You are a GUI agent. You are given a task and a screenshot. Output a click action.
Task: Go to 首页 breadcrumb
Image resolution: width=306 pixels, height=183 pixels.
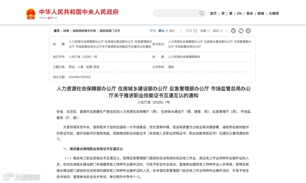click(56, 31)
